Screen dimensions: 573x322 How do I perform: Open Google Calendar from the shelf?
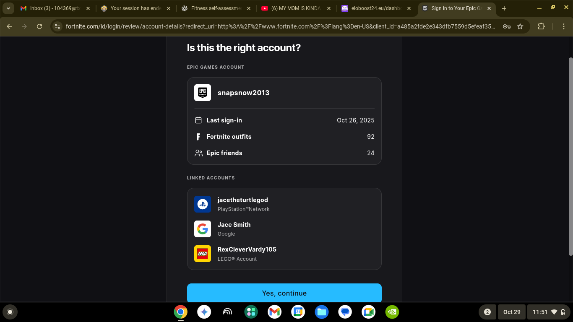(298, 312)
